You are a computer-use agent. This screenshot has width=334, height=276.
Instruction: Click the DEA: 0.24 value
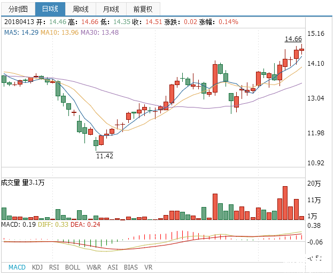pyautogui.click(x=85, y=225)
